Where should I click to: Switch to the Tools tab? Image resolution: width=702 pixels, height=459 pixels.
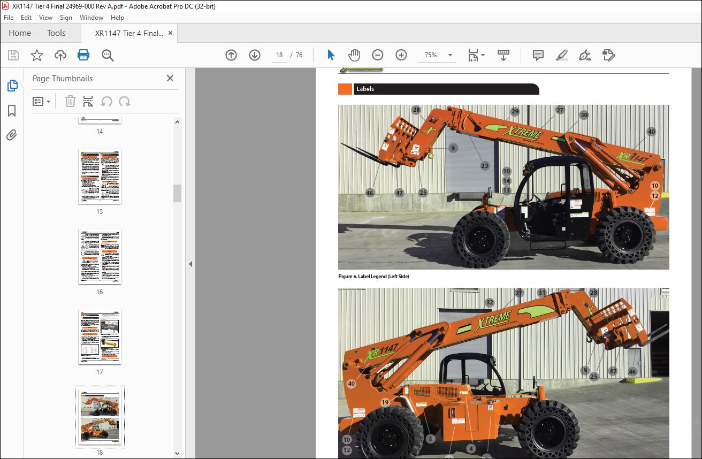coord(56,33)
